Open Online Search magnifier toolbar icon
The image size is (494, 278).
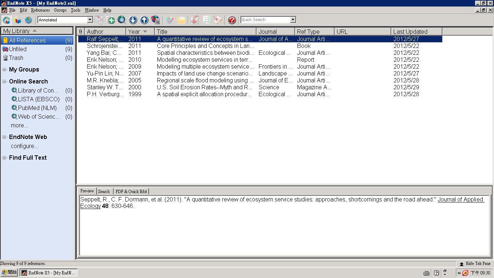[x=122, y=20]
